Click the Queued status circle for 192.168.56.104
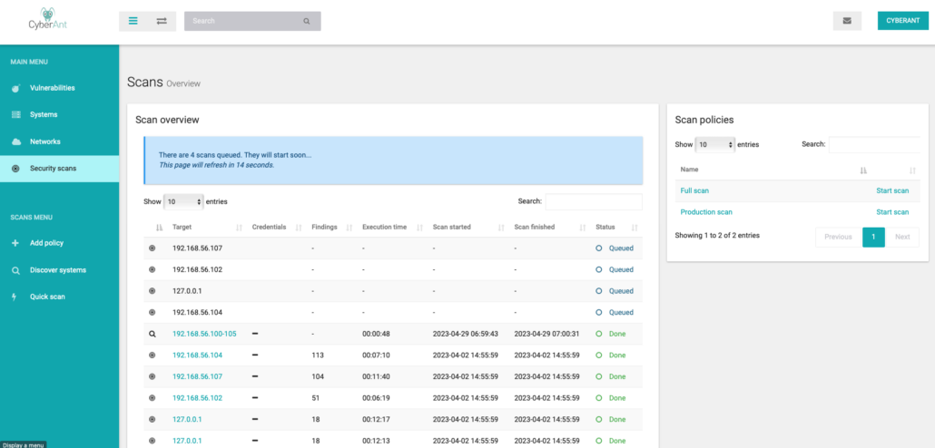 (x=599, y=312)
